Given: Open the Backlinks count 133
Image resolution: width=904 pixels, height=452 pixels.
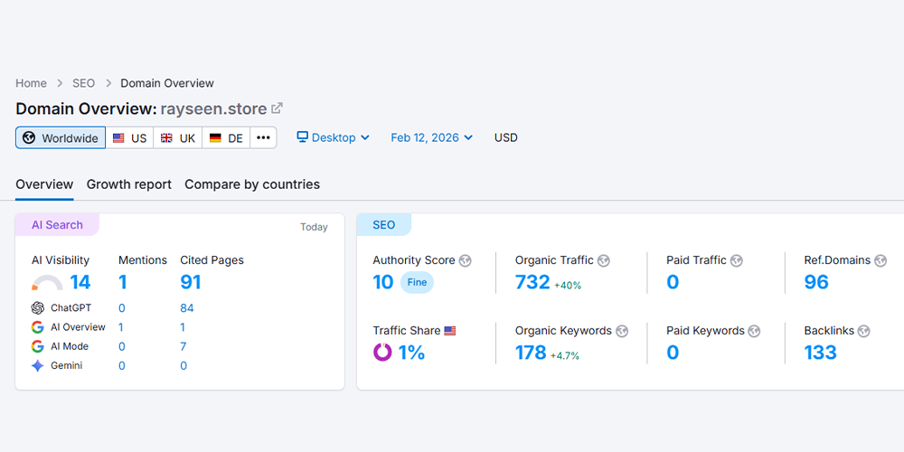Looking at the screenshot, I should [820, 353].
